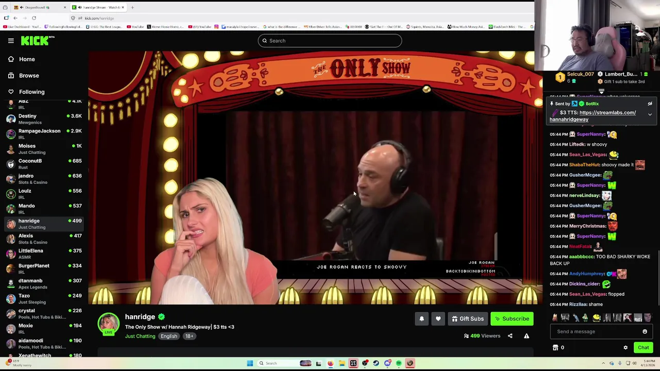Open Mando channel in sidebar

click(x=44, y=209)
